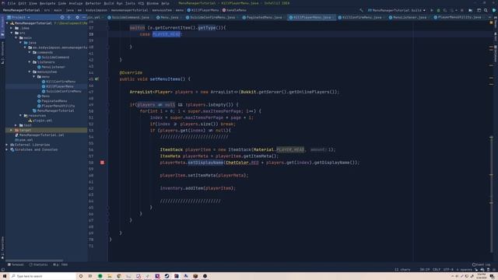
Task: Open Windows Start menu
Action: [5, 276]
